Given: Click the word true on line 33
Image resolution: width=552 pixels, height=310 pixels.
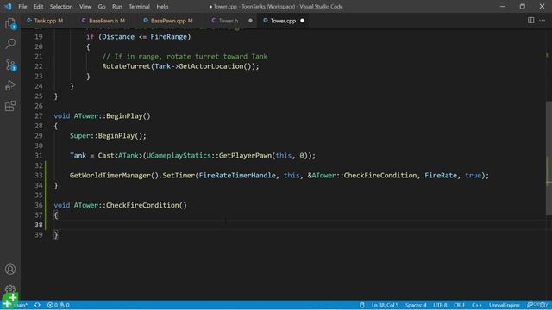Looking at the screenshot, I should [x=473, y=175].
